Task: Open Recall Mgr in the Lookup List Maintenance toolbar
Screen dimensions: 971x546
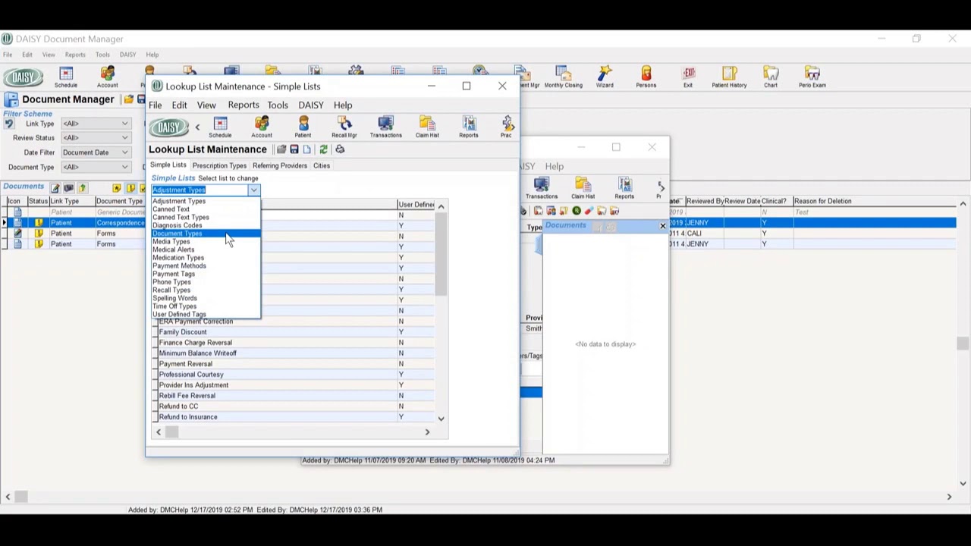Action: point(344,127)
